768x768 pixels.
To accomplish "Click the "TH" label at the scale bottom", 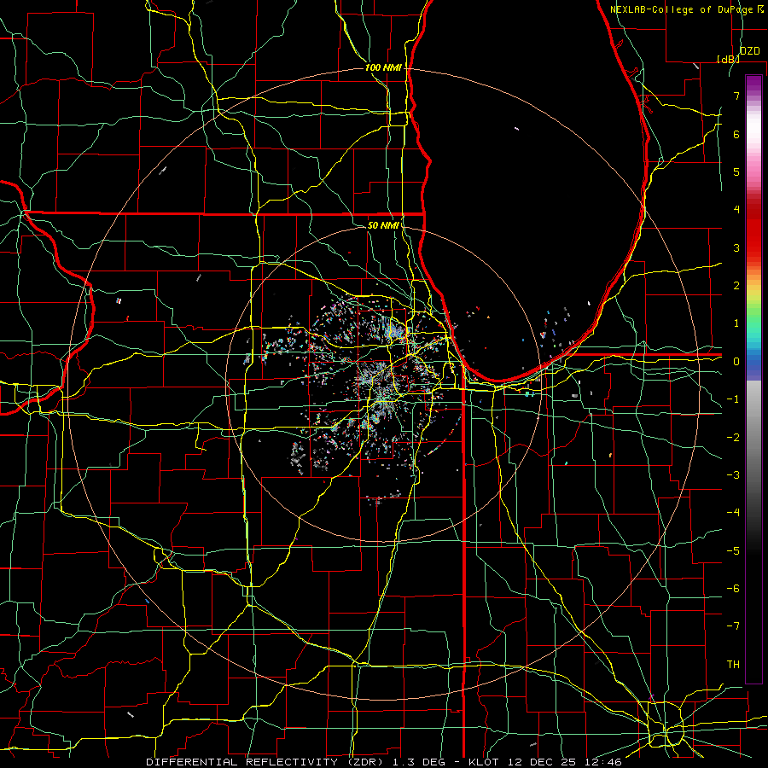I will coord(733,664).
